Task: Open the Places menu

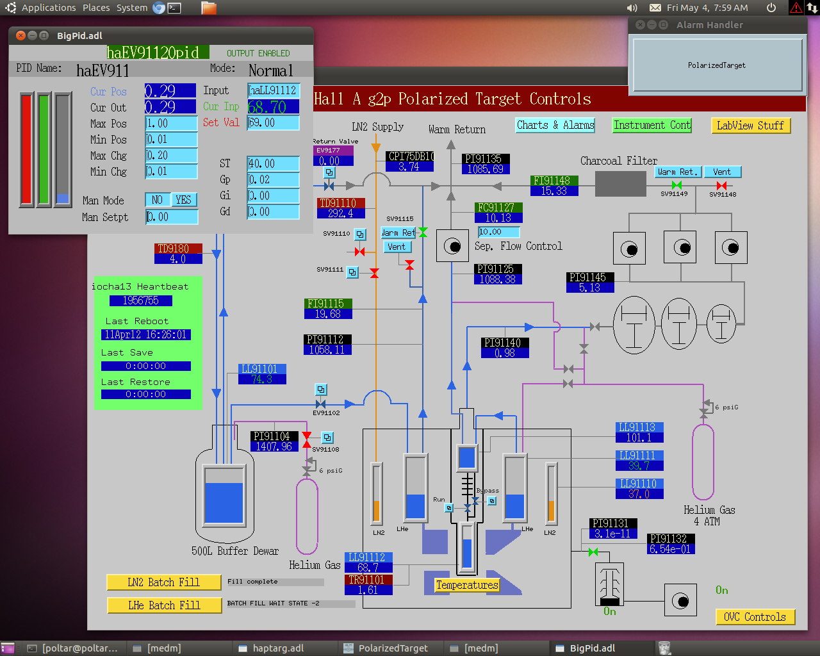Action: pos(96,8)
